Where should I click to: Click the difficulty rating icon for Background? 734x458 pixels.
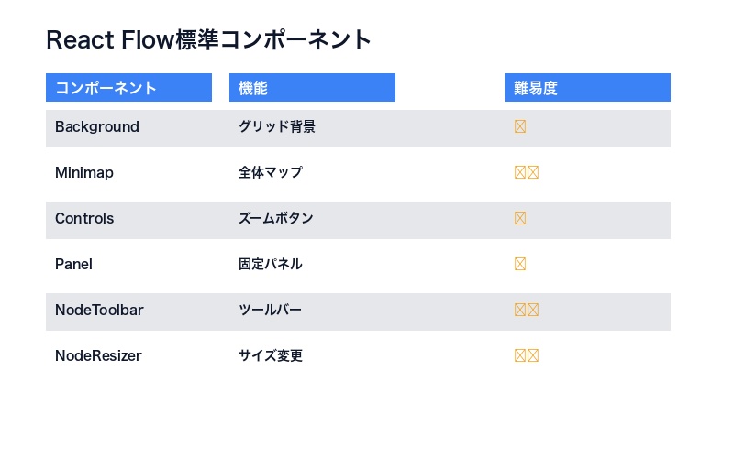point(520,127)
